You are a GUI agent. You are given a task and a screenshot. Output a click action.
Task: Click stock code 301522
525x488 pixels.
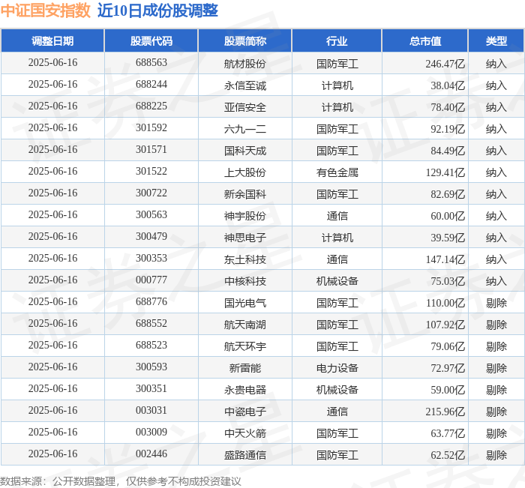[x=151, y=172]
